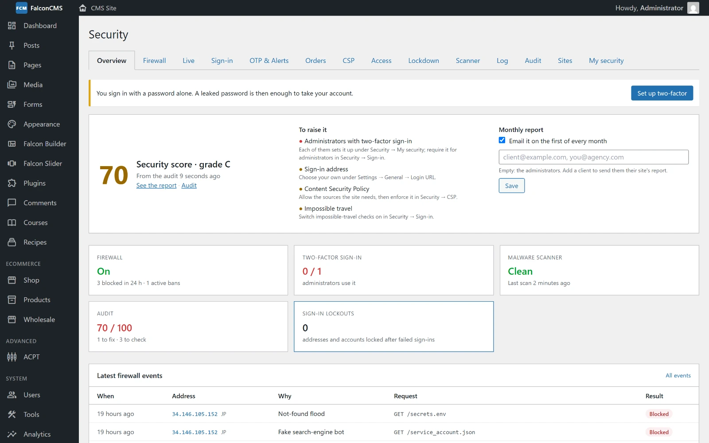This screenshot has height=443, width=709.
Task: Click the Wholesale icon
Action: pyautogui.click(x=12, y=319)
